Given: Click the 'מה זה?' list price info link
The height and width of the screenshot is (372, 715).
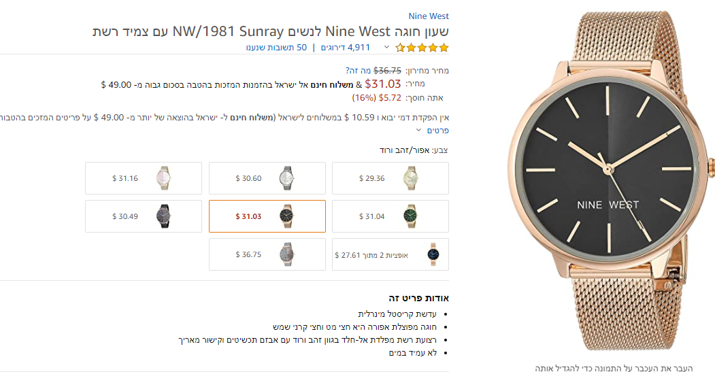Looking at the screenshot, I should tap(358, 70).
